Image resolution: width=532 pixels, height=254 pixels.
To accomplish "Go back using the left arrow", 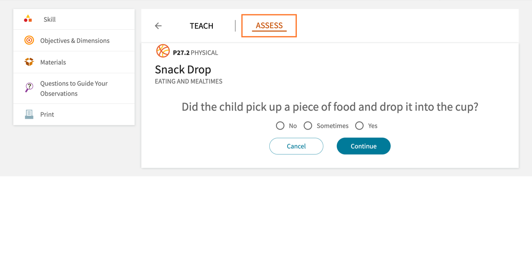I will coord(158,26).
